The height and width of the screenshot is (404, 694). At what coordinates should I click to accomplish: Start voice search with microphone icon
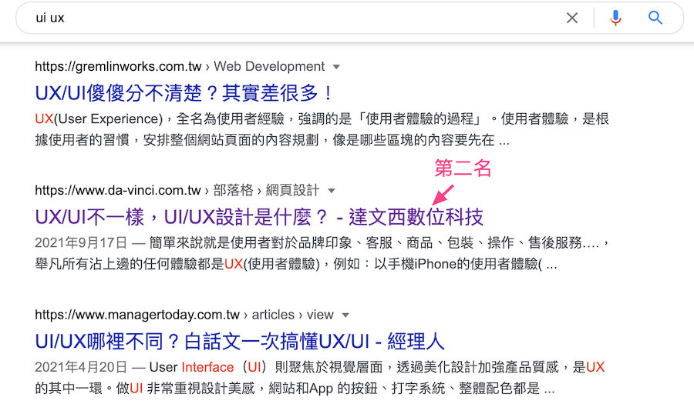615,18
